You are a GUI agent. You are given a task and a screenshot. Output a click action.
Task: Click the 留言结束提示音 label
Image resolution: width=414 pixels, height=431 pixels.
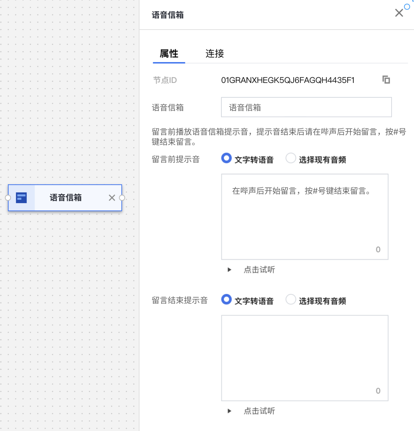click(x=180, y=300)
